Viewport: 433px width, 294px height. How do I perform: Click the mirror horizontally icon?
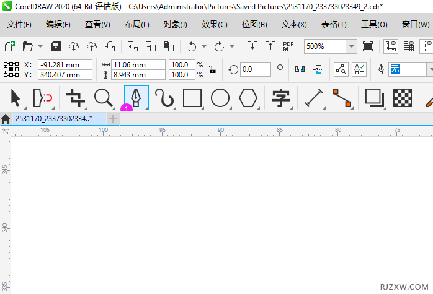300,69
